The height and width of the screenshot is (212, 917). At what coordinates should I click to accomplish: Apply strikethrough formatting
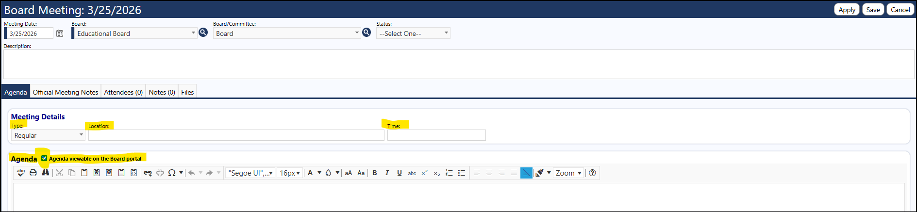(x=412, y=173)
